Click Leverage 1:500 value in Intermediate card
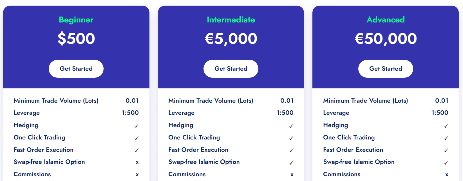Screen dimensions: 463x181 (x=285, y=113)
